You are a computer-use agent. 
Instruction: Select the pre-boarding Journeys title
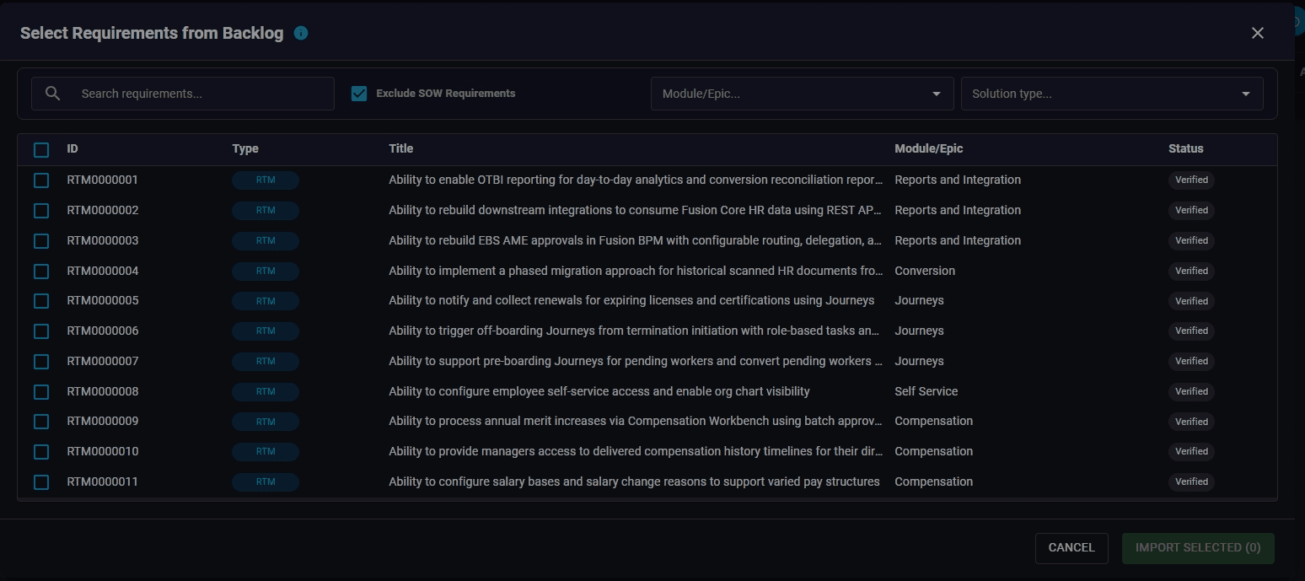[636, 361]
